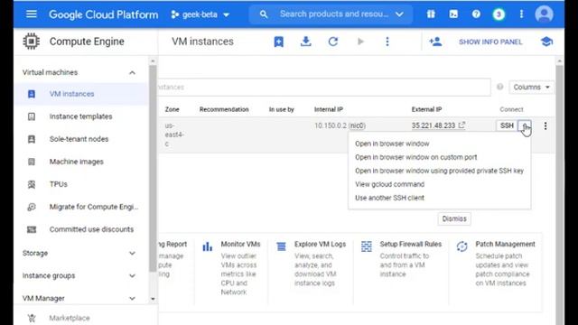Open the hamburger navigation menu

click(x=32, y=14)
